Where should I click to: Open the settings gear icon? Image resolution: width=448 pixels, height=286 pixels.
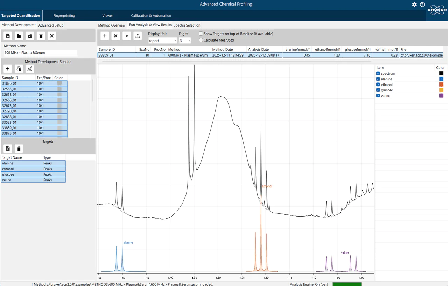click(414, 5)
